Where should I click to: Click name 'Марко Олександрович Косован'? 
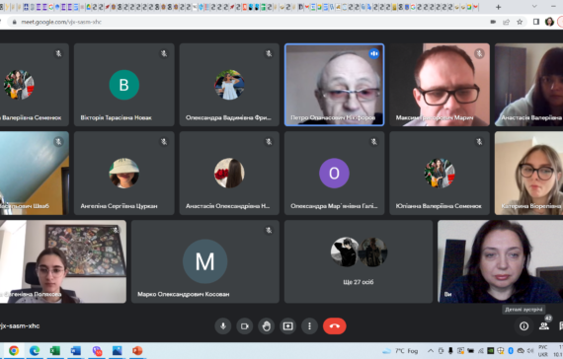pyautogui.click(x=183, y=294)
